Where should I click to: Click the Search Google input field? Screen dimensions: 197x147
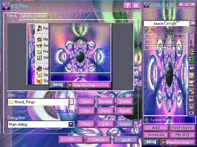(166, 23)
